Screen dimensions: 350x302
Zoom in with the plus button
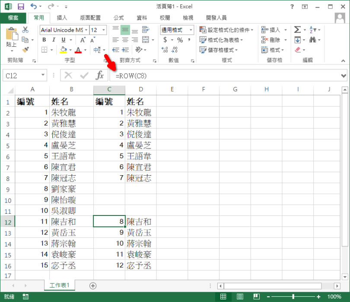point(318,297)
